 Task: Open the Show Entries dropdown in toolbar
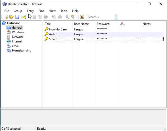tap(74, 17)
